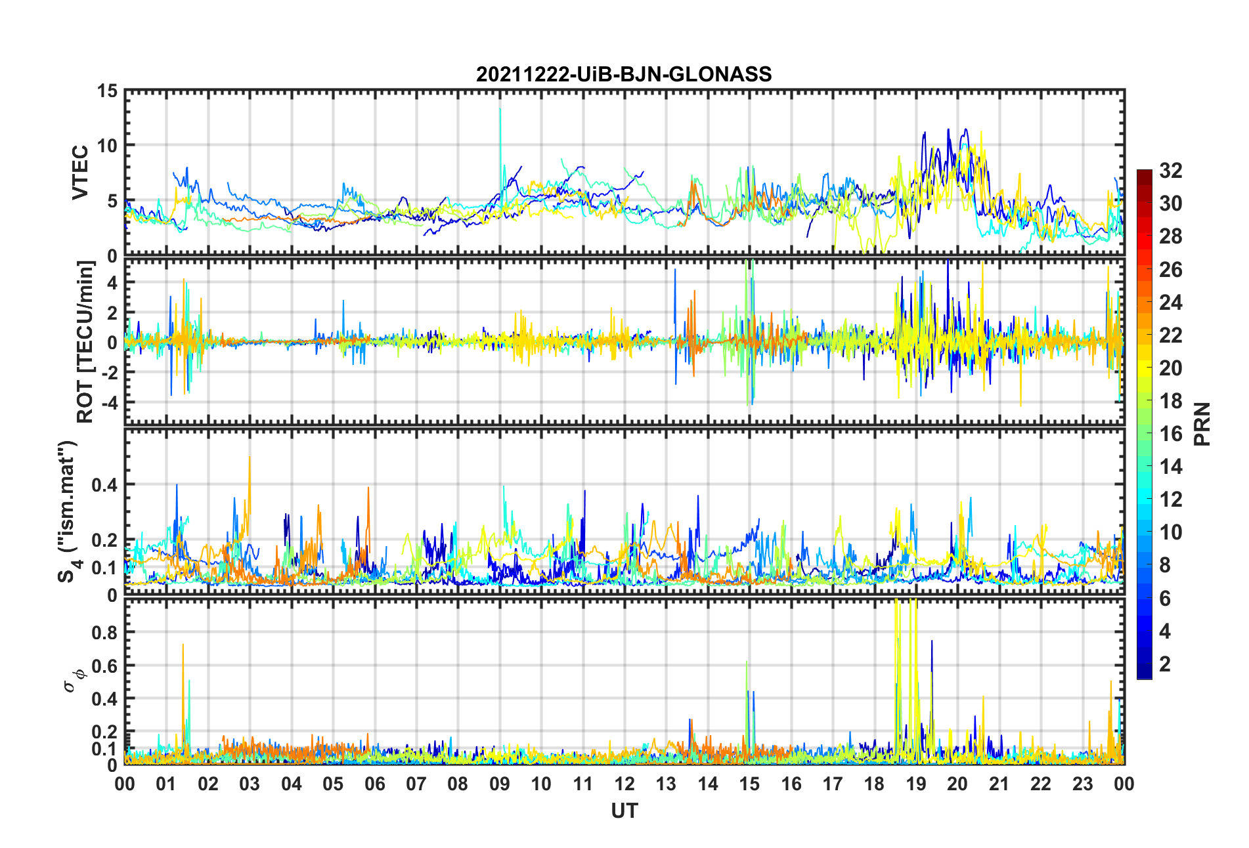This screenshot has height=848, width=1249.
Task: Click colorbar tick label 28
Action: pos(1171,236)
